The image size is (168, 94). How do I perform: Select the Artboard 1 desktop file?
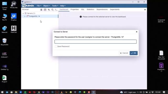tap(4, 55)
